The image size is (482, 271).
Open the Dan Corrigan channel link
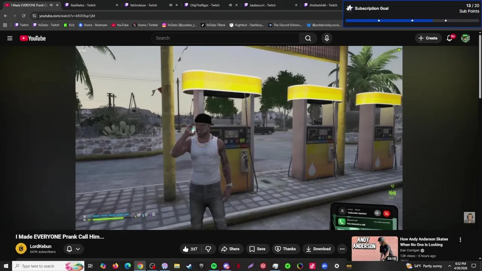tap(410, 250)
